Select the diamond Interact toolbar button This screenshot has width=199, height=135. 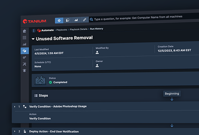tap(59, 21)
